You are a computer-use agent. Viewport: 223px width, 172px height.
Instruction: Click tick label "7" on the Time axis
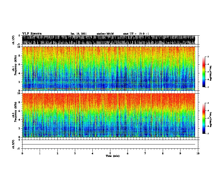coord(145,153)
